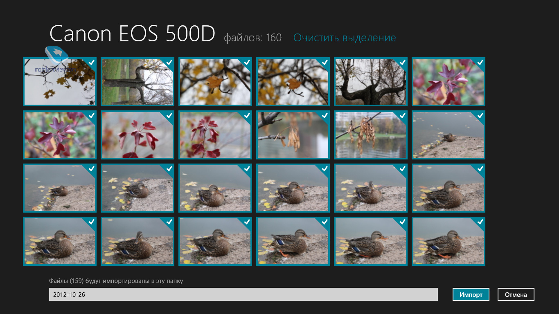The height and width of the screenshot is (314, 559).
Task: Uncheck the checkmark on the sideways tree photo
Action: coord(169,63)
